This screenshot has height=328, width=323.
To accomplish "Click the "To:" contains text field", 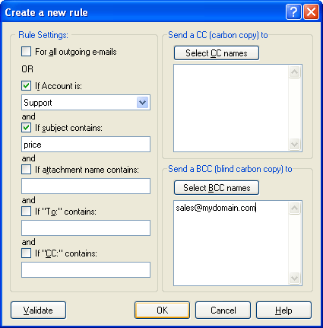I will [86, 228].
